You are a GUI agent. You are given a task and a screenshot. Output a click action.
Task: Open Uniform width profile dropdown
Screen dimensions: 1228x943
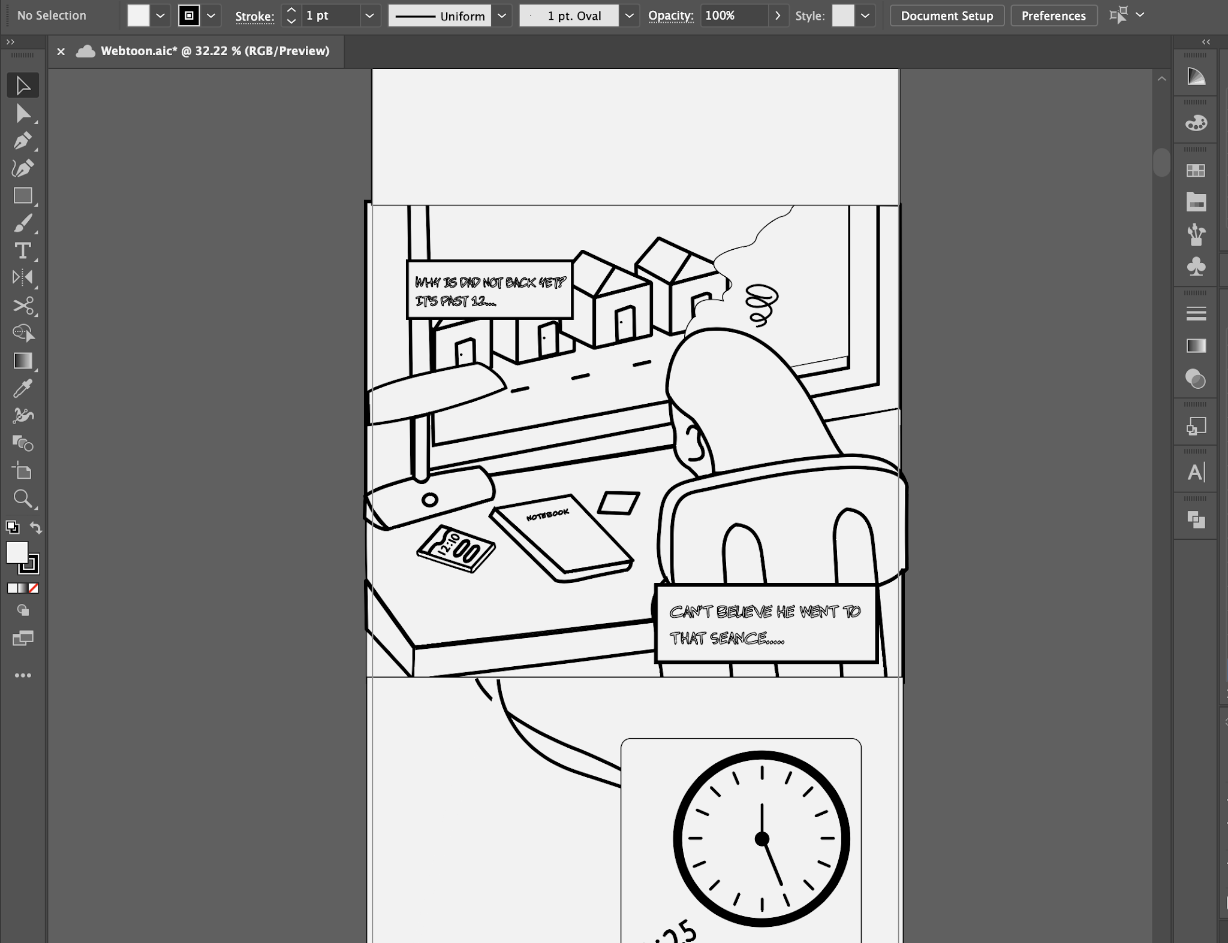coord(502,16)
